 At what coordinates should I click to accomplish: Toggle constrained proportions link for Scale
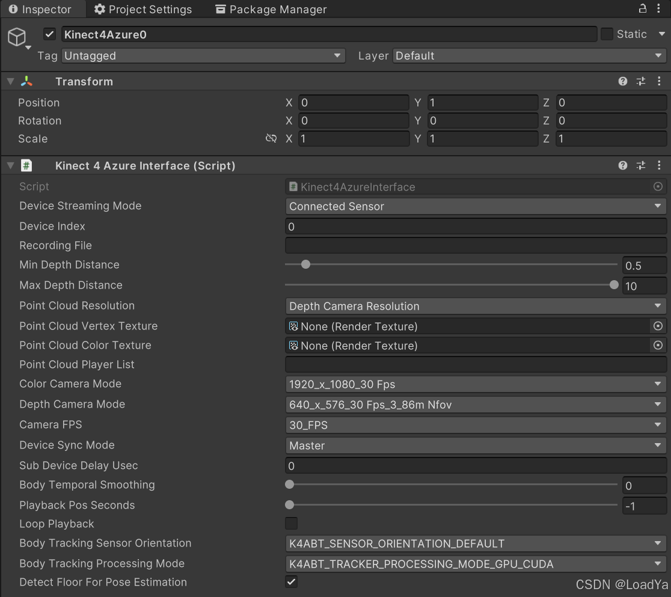[271, 138]
